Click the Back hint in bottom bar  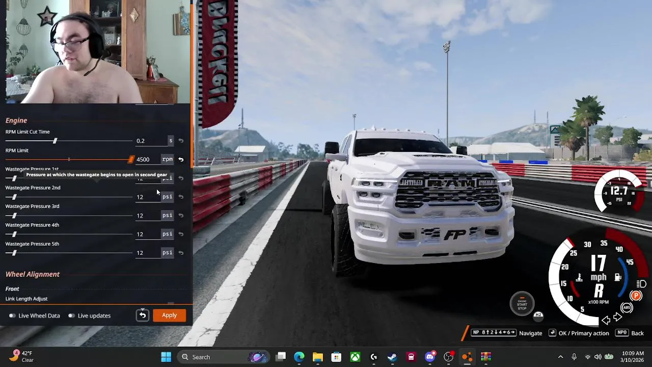coord(630,333)
